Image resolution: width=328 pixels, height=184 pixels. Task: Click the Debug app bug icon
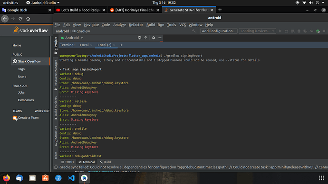click(x=299, y=31)
